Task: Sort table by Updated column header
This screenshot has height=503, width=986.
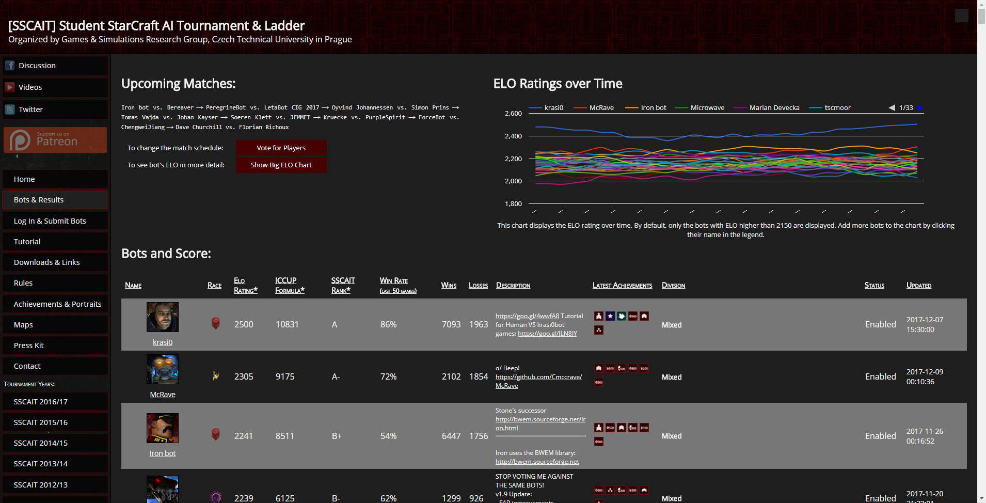Action: 919,286
